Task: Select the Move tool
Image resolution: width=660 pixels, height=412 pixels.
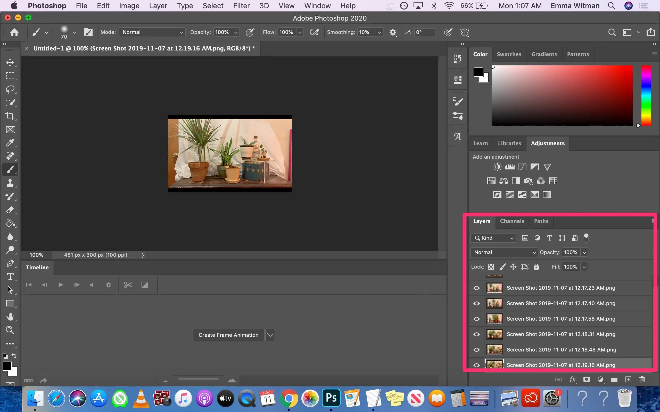Action: click(x=10, y=63)
